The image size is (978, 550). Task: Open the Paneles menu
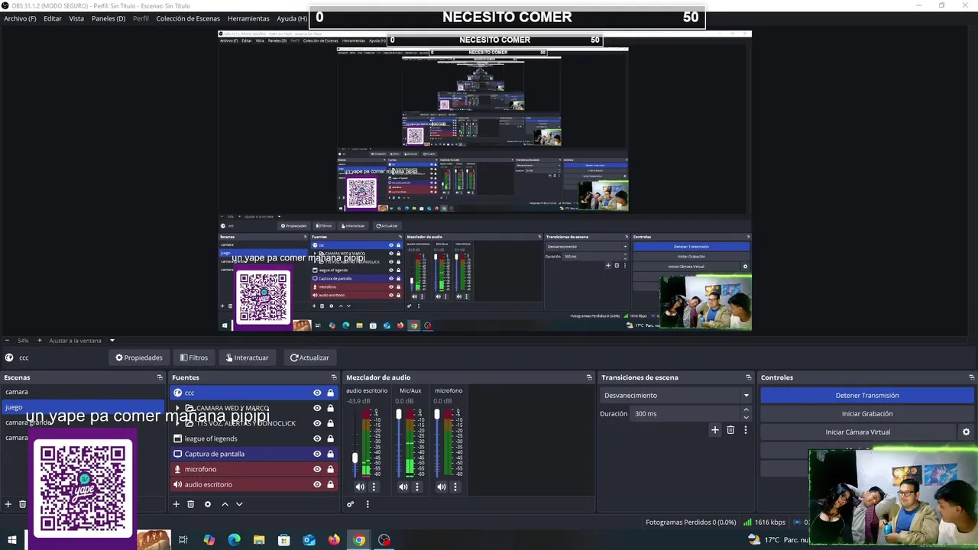point(108,18)
